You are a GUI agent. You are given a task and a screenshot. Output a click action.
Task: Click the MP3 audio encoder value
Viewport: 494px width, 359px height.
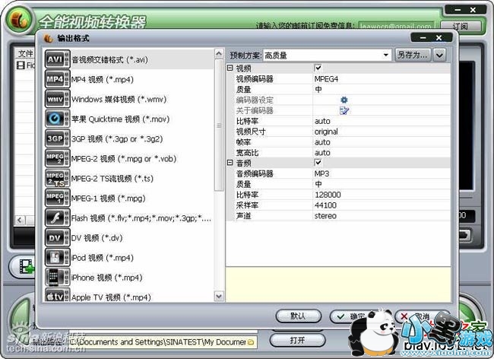[321, 173]
